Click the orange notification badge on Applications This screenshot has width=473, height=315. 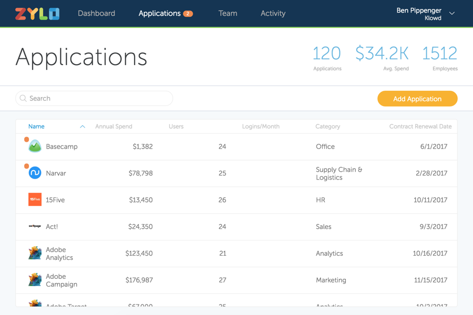tap(188, 14)
